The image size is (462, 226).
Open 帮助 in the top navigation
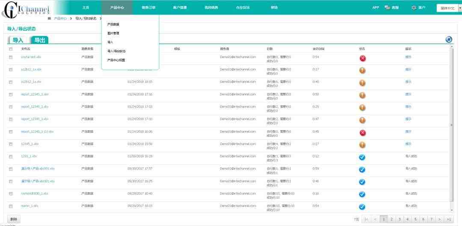click(x=274, y=8)
